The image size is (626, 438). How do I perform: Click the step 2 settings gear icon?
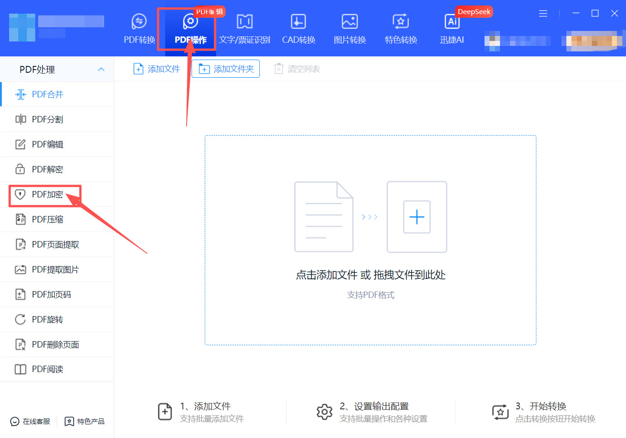324,412
